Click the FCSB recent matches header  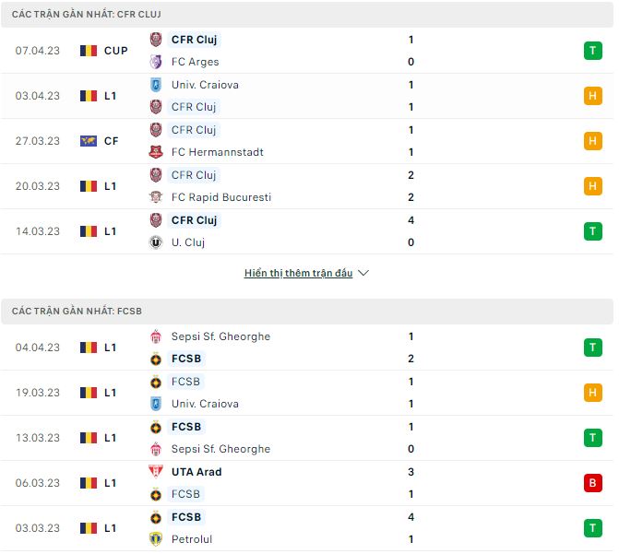(x=77, y=312)
